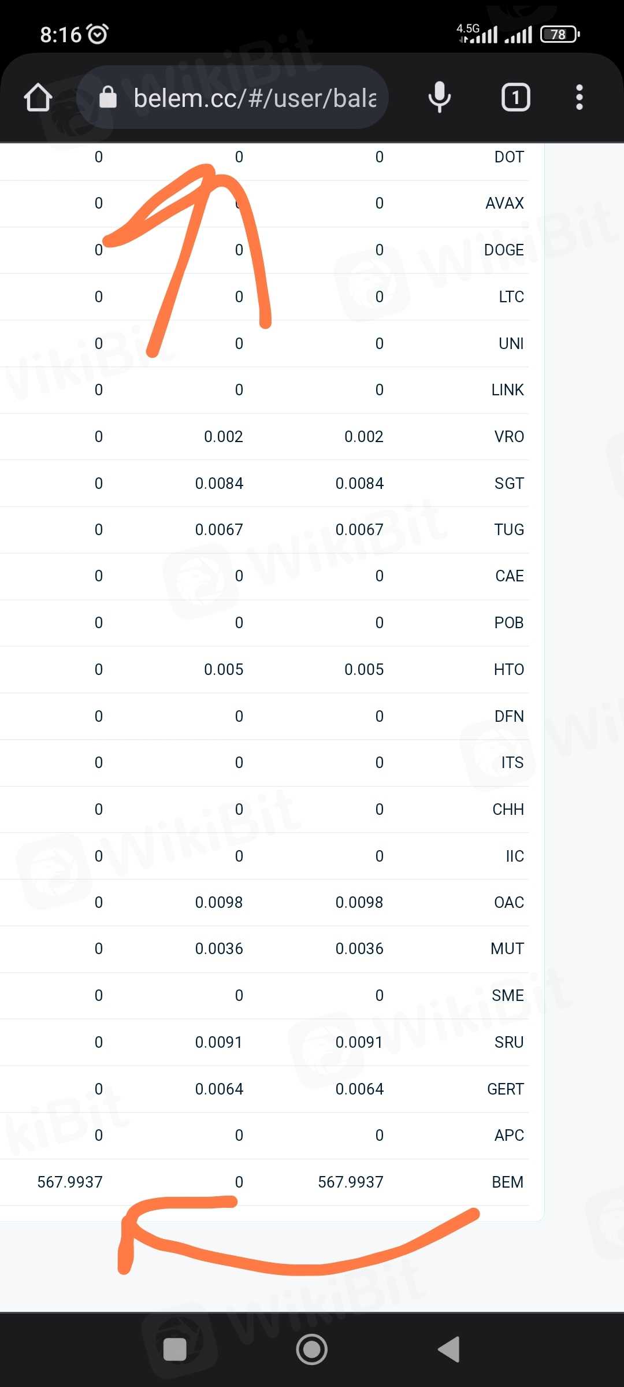Tap the square recent apps button

(x=175, y=1349)
